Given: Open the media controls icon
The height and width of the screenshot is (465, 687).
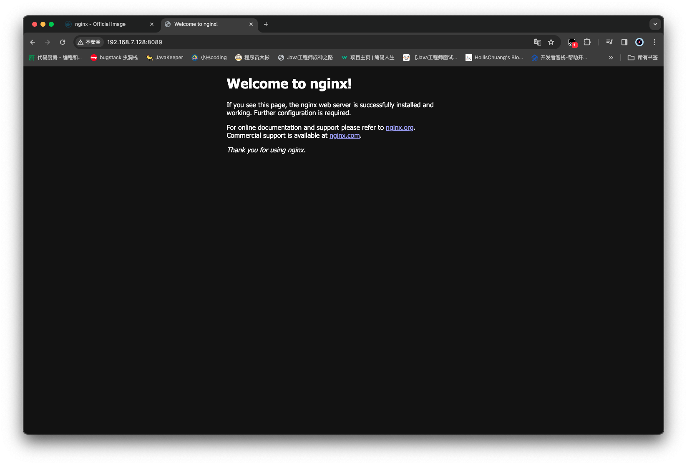Looking at the screenshot, I should [609, 42].
